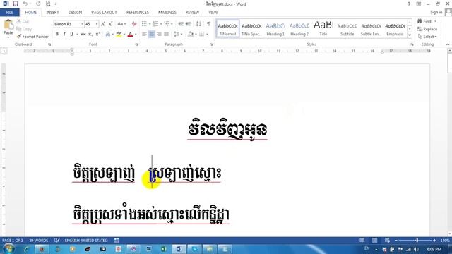Open Numbering dropdown arrow
Viewport: 452px width, 254px height.
pos(161,24)
